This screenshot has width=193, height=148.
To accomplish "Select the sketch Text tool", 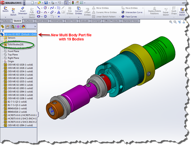I will [x=59, y=12].
